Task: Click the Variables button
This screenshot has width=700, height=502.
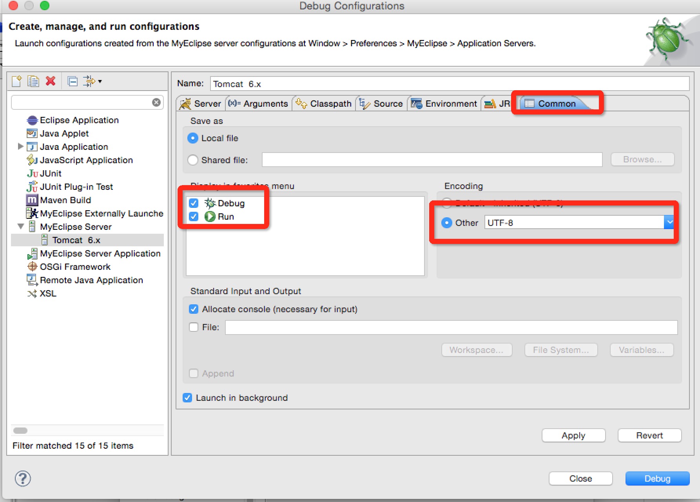Action: tap(642, 350)
